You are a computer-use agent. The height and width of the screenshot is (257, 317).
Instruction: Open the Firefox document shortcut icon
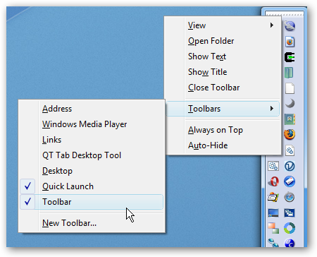[x=290, y=42]
